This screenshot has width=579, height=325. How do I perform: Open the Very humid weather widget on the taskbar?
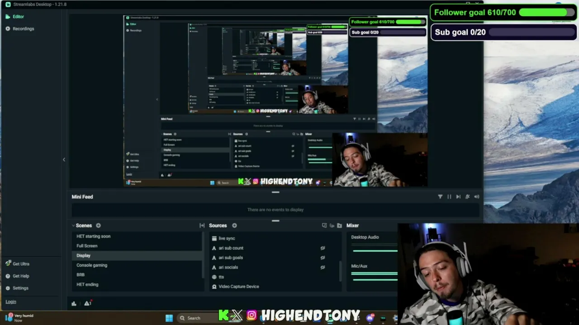[x=19, y=318]
